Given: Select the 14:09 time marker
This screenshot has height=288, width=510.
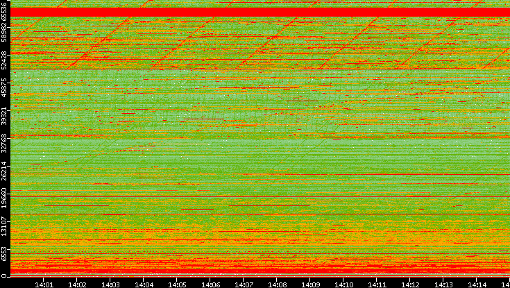Looking at the screenshot, I should pos(310,283).
